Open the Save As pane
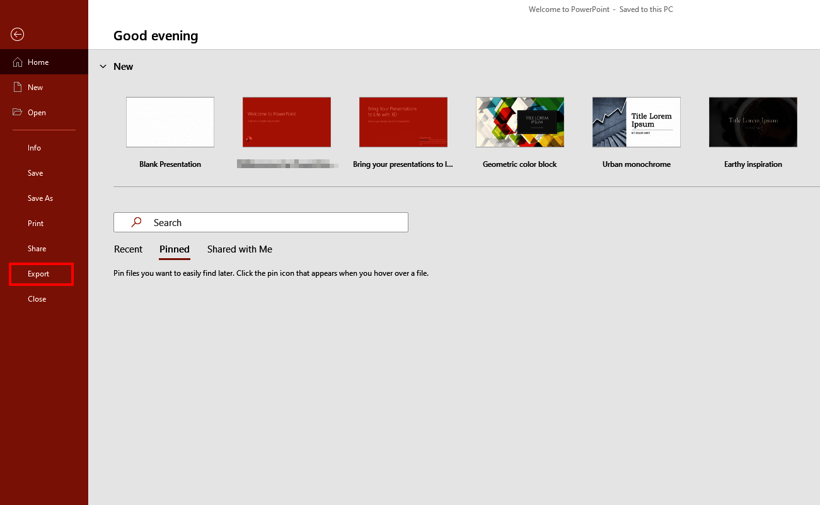This screenshot has width=820, height=505. (x=40, y=198)
